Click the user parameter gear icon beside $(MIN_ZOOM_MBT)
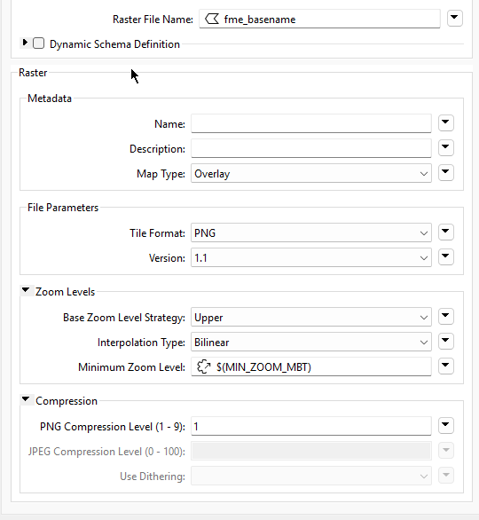 [x=203, y=367]
